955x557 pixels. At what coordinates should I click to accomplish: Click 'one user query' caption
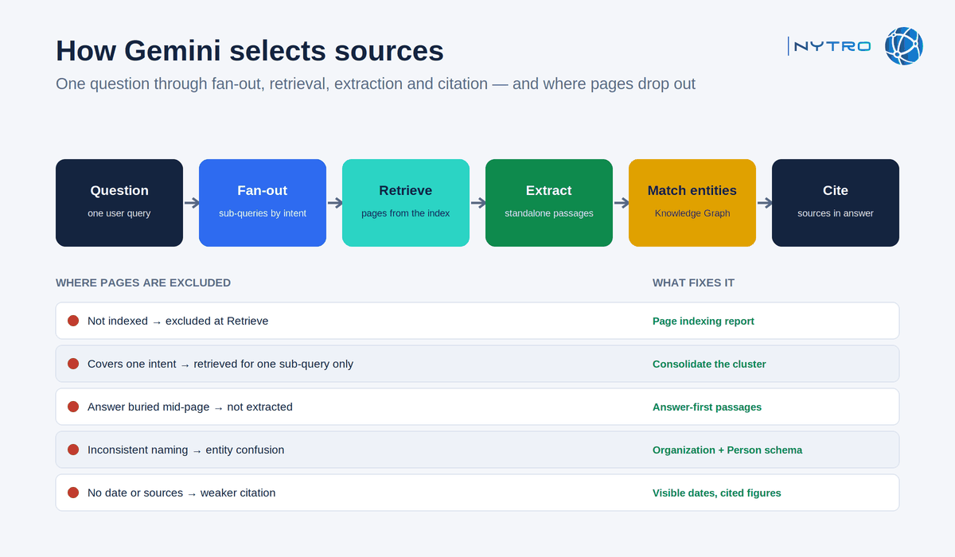pyautogui.click(x=119, y=213)
